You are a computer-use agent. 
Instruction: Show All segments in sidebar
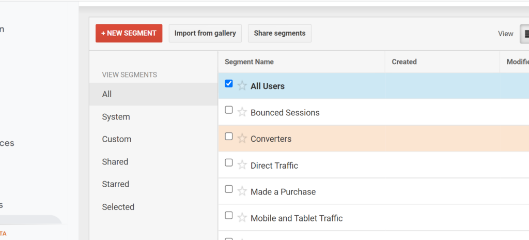pos(153,94)
